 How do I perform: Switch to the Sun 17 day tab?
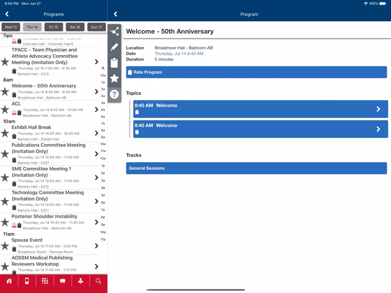(x=97, y=27)
